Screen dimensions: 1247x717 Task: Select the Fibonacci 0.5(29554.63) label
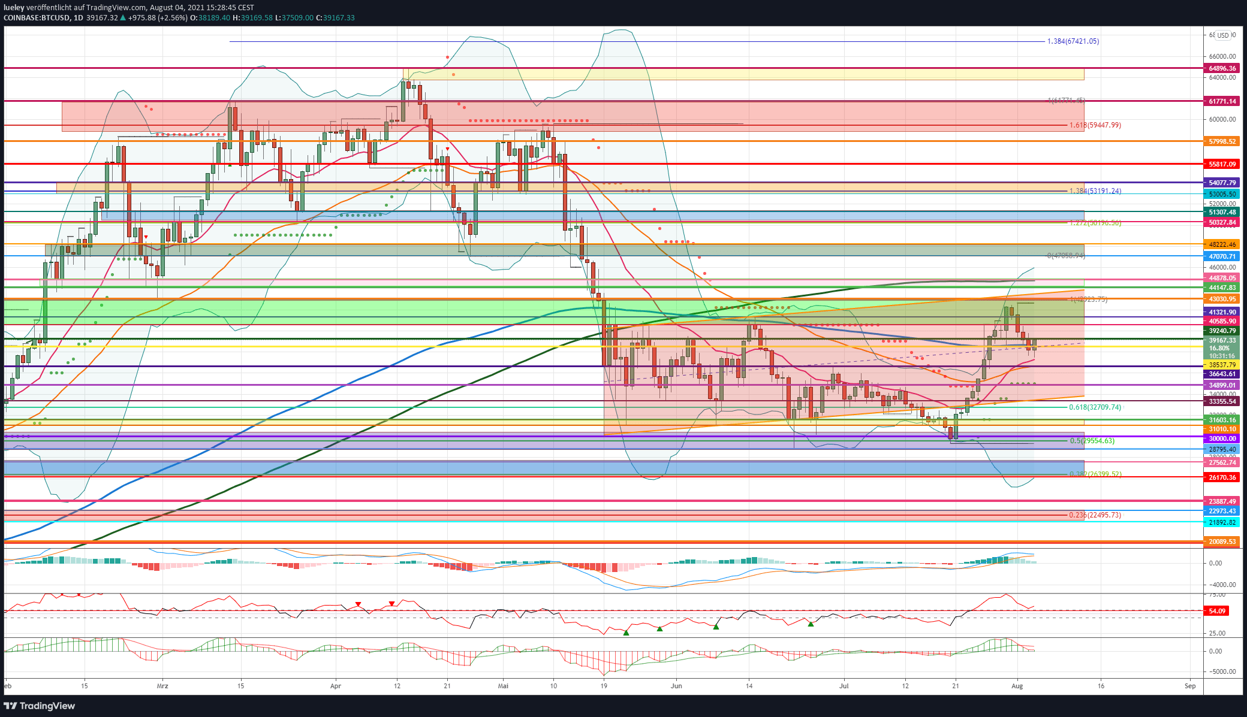coord(1092,441)
